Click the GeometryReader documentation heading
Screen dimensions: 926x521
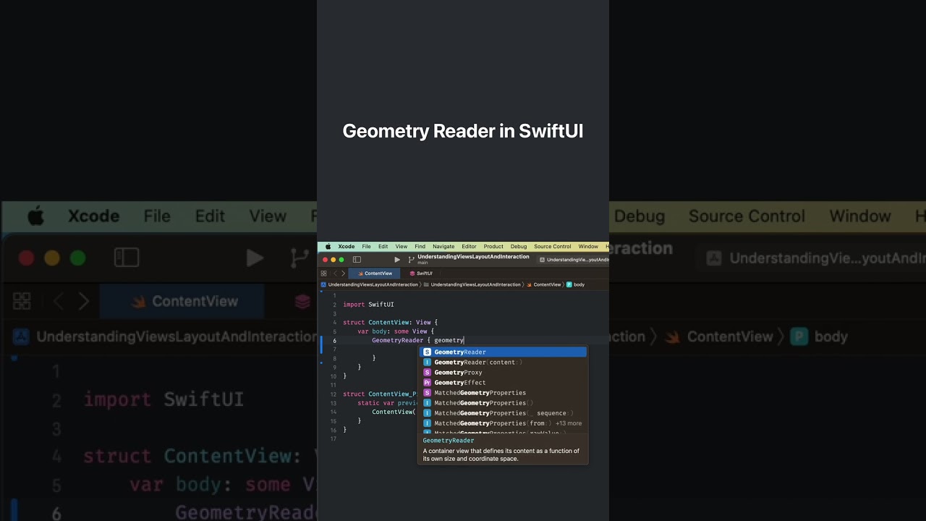[449, 440]
